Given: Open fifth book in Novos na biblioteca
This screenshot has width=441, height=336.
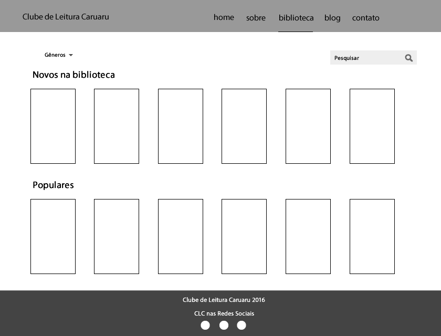Looking at the screenshot, I should point(308,126).
